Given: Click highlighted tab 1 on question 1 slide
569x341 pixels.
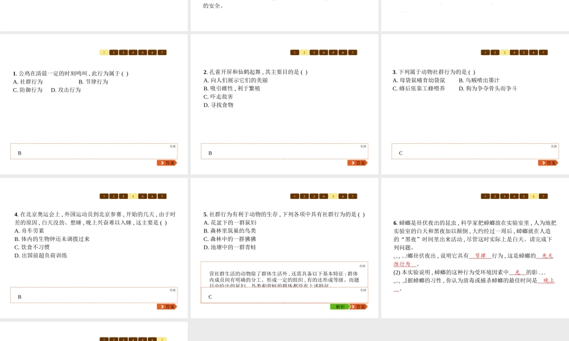Looking at the screenshot, I should coord(104,52).
